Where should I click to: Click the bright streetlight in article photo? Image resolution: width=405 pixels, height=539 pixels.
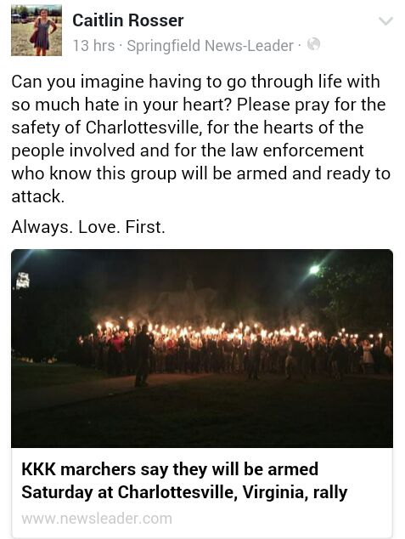(x=314, y=269)
